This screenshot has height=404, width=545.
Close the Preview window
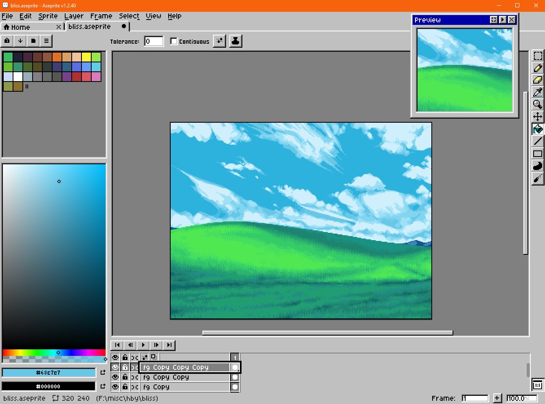pos(512,20)
